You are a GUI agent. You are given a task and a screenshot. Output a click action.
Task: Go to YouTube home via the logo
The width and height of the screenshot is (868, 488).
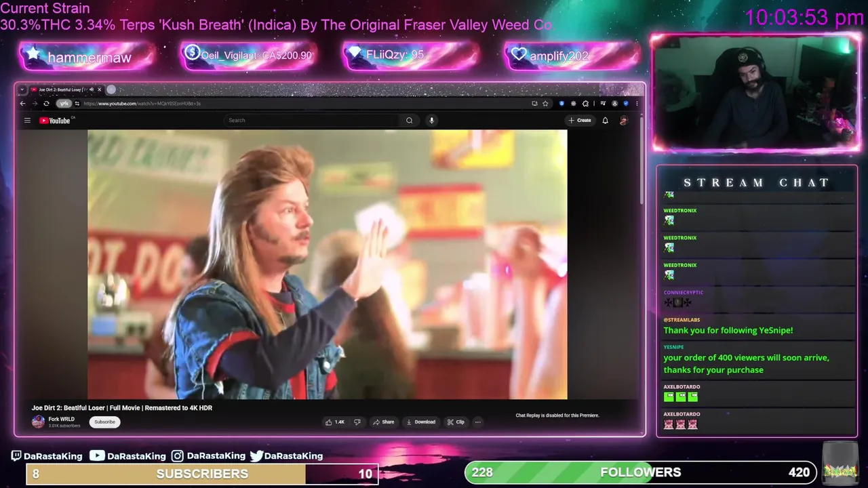[56, 121]
